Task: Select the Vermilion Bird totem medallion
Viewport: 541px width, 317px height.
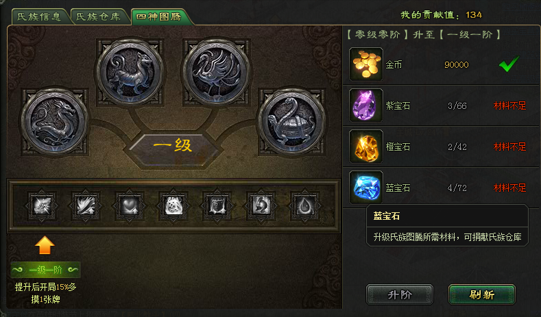Action: click(216, 73)
